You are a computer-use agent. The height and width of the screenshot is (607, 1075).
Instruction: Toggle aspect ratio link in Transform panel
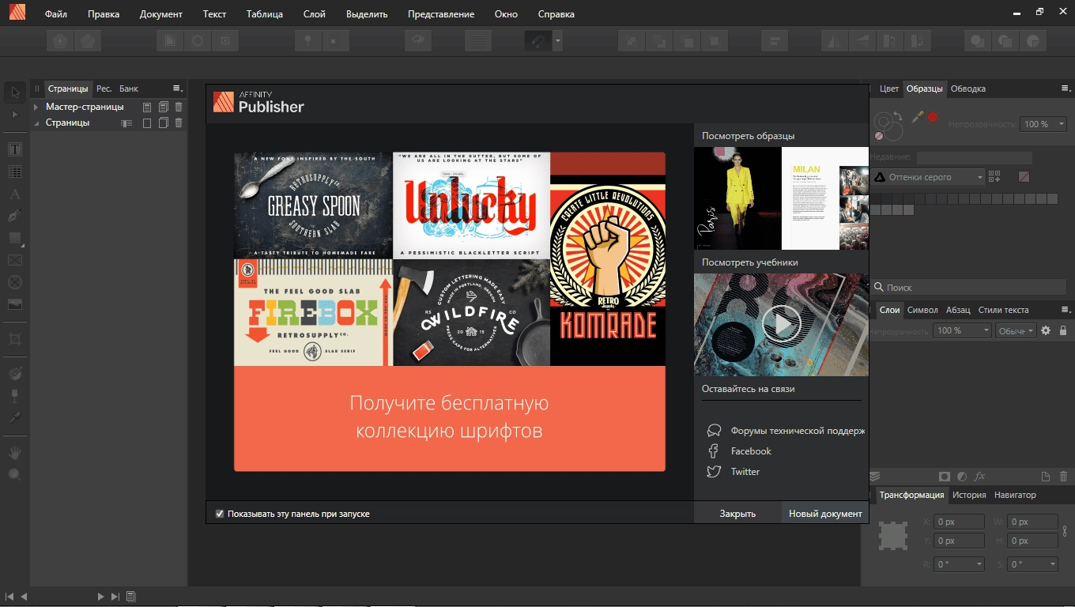[1065, 531]
